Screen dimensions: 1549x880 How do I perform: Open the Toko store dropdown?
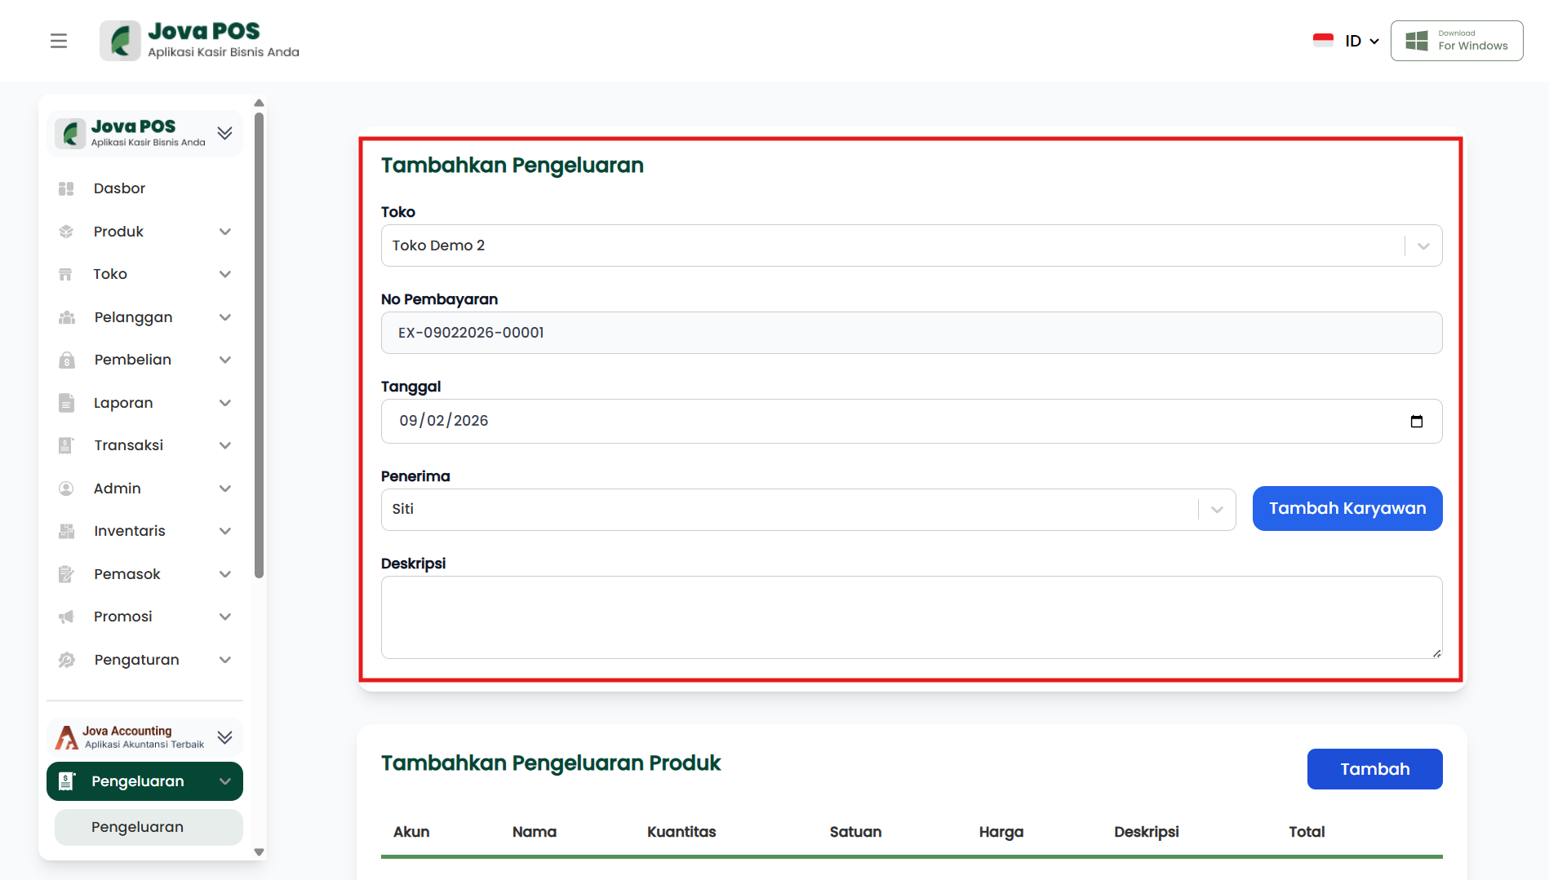click(x=911, y=245)
